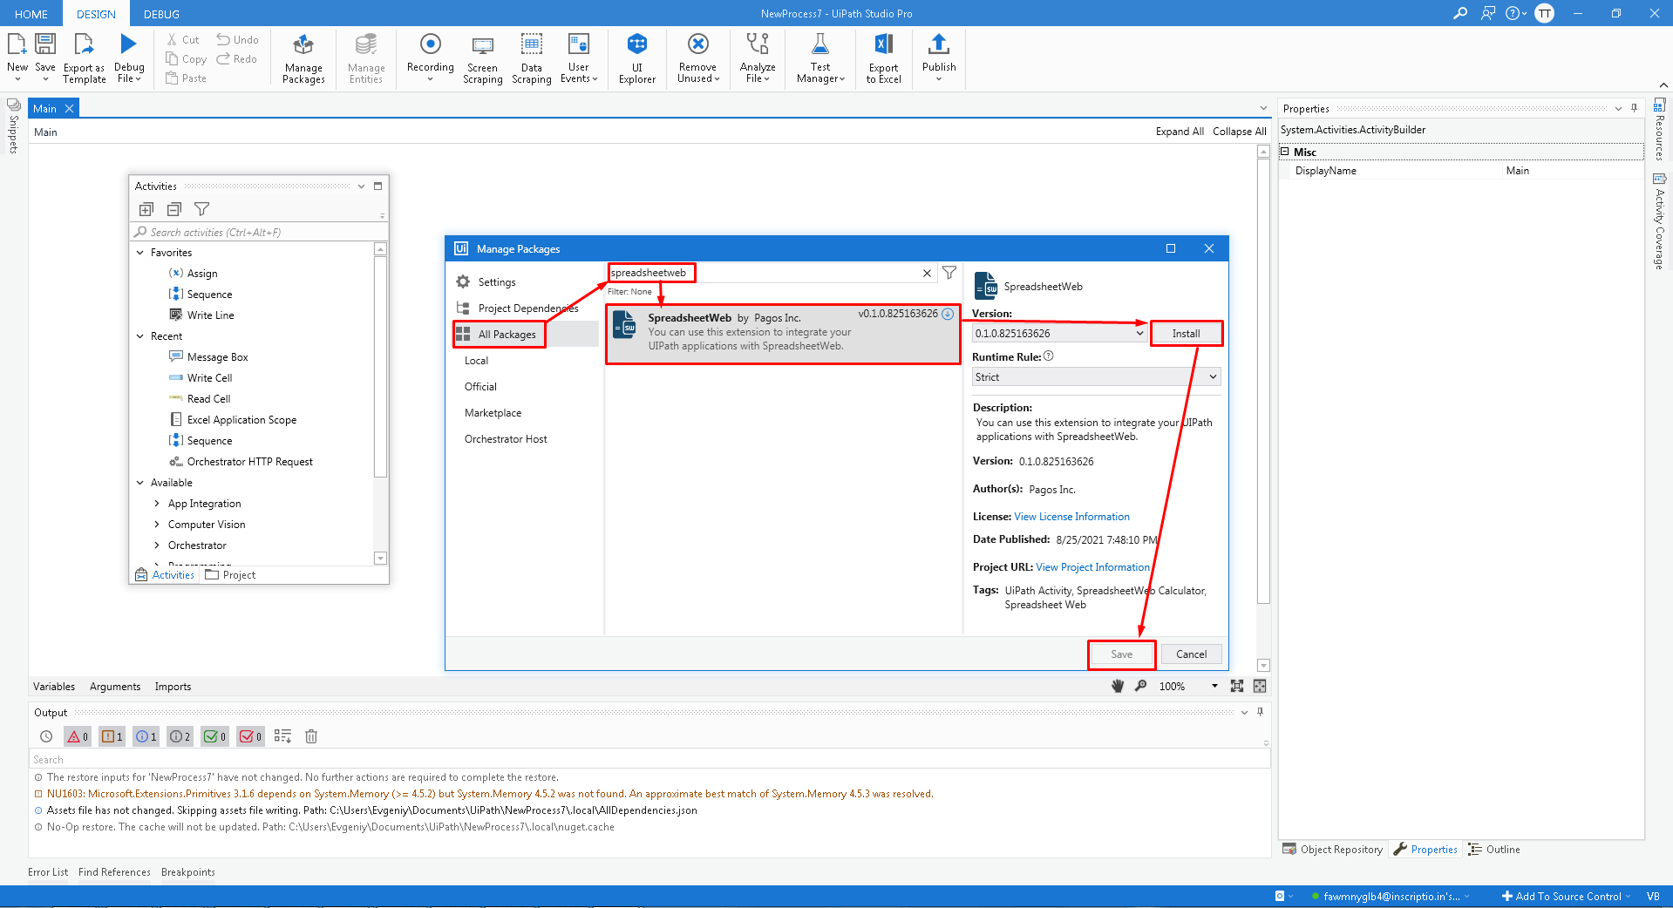The height and width of the screenshot is (908, 1673).
Task: Toggle pan mode hand icon
Action: [x=1118, y=686]
